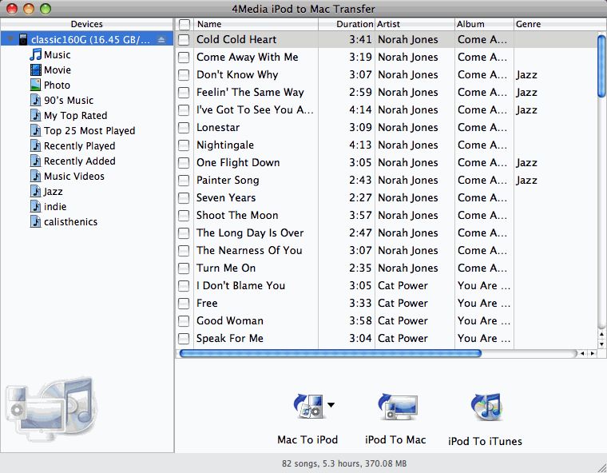607x473 pixels.
Task: Click the Mac To iPod transfer icon
Action: click(x=309, y=406)
